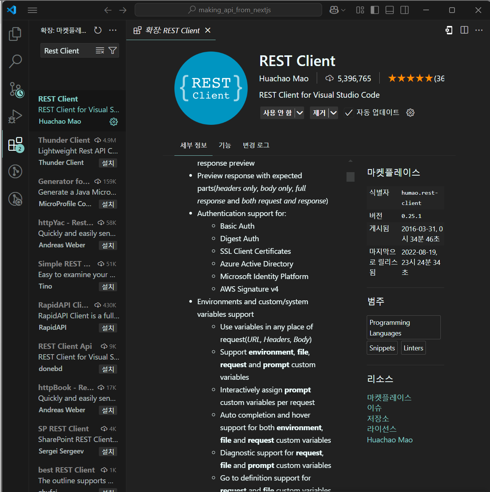Click the REST Client extension logo
Image resolution: width=490 pixels, height=492 pixels.
point(211,88)
